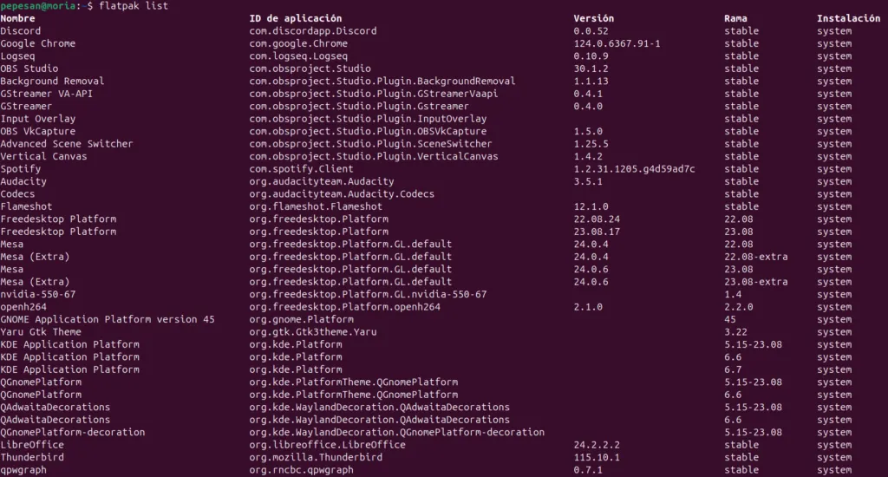The height and width of the screenshot is (477, 888).
Task: Click the com.google.Chrome application ID
Action: point(298,43)
